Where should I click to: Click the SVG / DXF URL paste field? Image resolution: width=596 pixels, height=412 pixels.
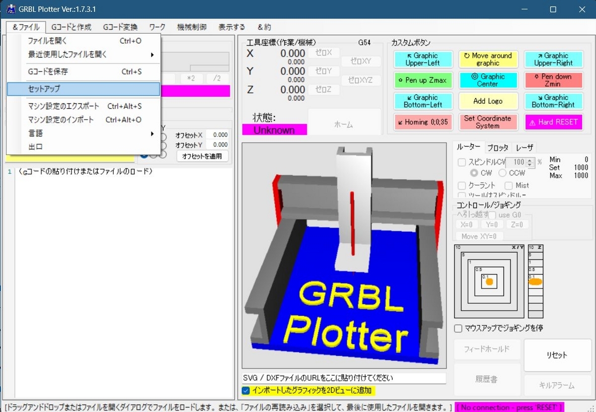[x=344, y=378]
